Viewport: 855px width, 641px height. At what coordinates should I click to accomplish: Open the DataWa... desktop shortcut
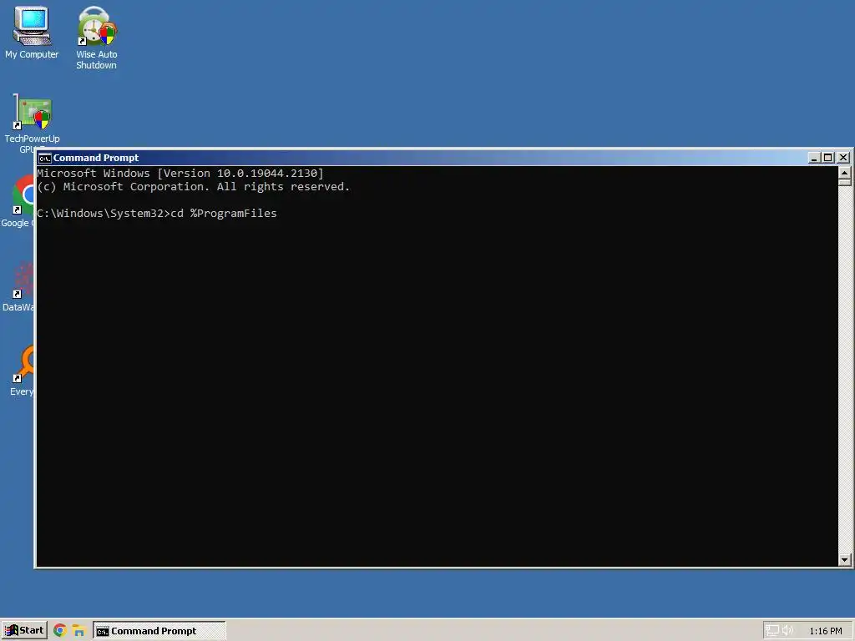click(x=20, y=285)
